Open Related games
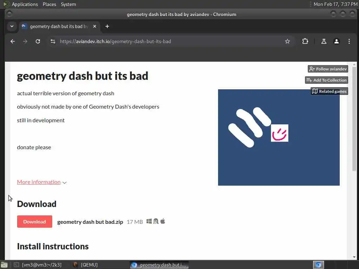Image resolution: width=359 pixels, height=269 pixels. point(329,91)
